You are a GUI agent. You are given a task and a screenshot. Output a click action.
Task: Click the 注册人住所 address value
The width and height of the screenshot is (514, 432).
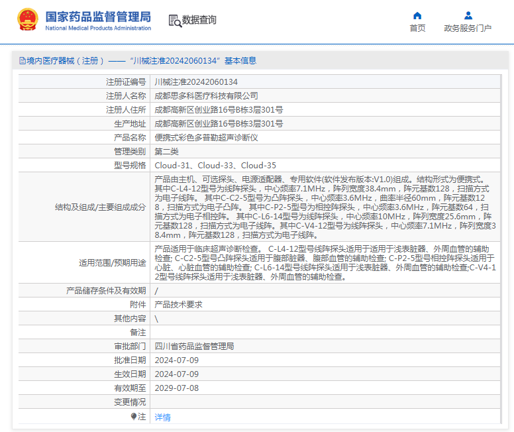pos(219,110)
